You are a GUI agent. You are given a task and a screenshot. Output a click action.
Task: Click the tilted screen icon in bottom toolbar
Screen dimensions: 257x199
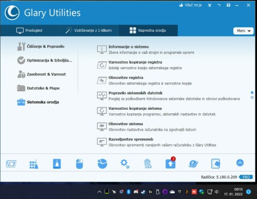[11, 164]
